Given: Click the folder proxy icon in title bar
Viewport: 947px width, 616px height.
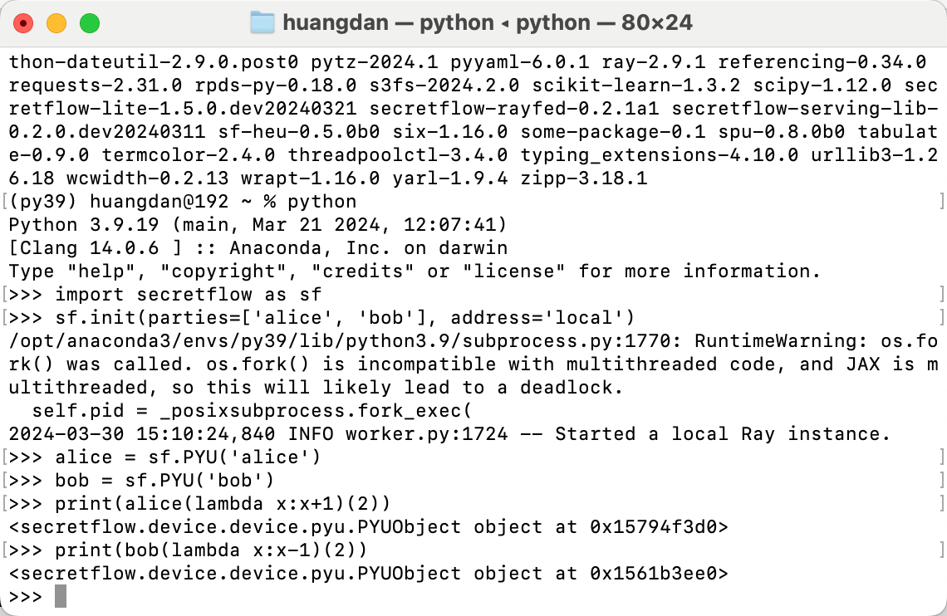Looking at the screenshot, I should pyautogui.click(x=263, y=22).
